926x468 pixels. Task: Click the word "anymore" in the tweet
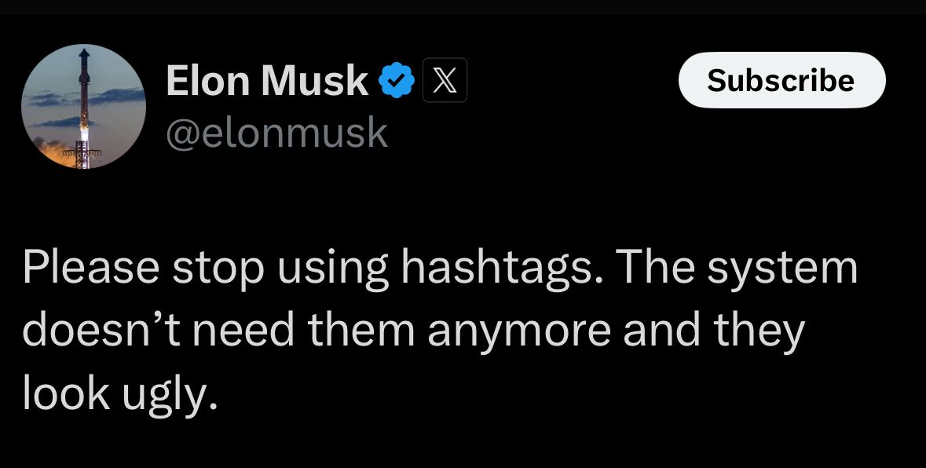click(518, 331)
